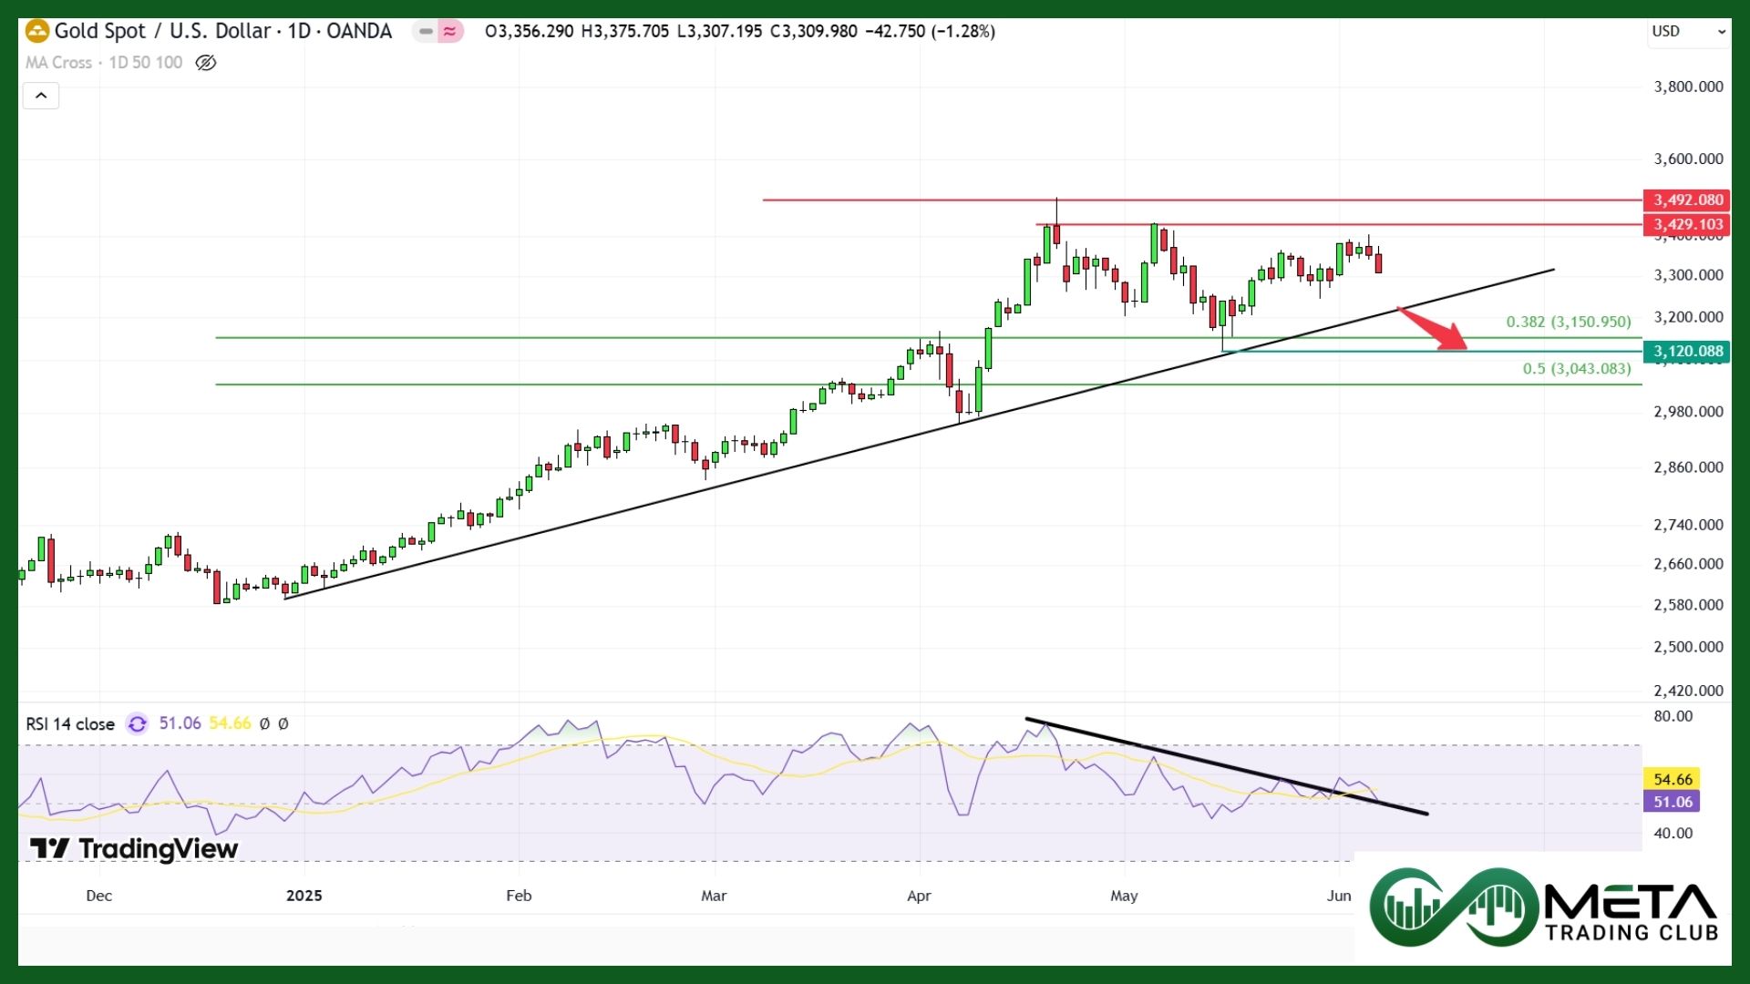
Task: Click the open price O3,356.290 readout
Action: tap(530, 31)
